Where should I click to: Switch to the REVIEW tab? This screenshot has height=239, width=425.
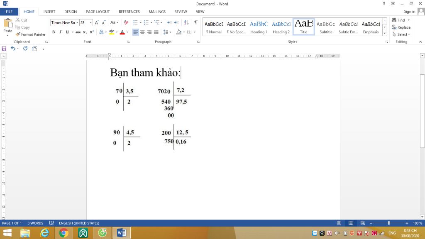[181, 12]
